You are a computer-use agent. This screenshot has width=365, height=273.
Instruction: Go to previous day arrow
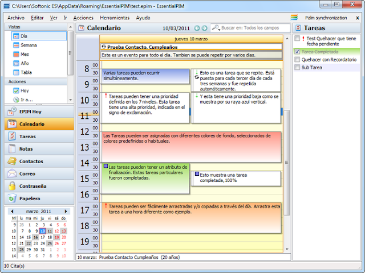[197, 28]
